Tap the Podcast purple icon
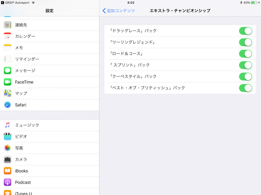 7,182
